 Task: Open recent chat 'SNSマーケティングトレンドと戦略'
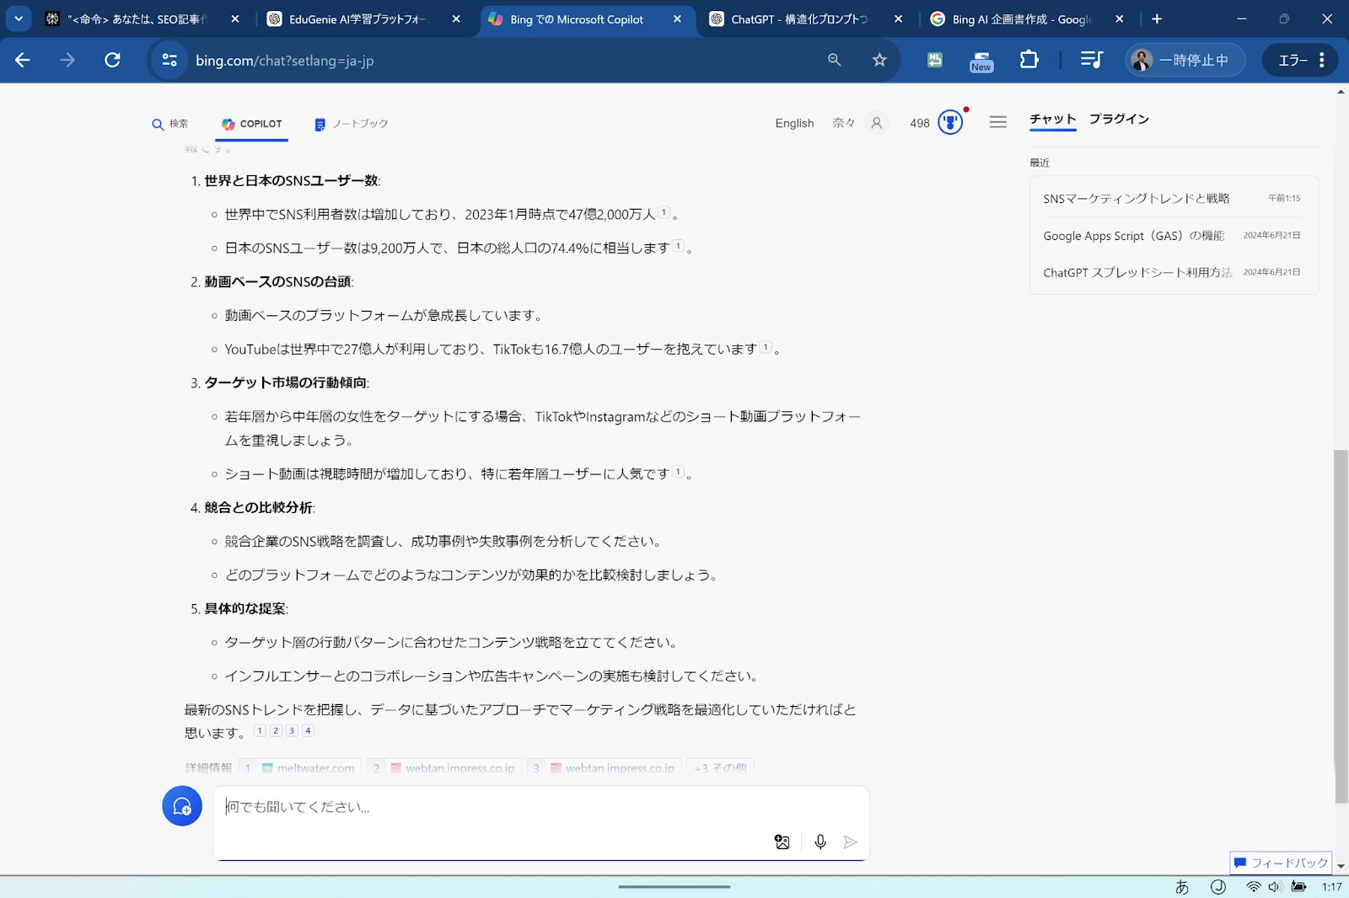coord(1136,199)
